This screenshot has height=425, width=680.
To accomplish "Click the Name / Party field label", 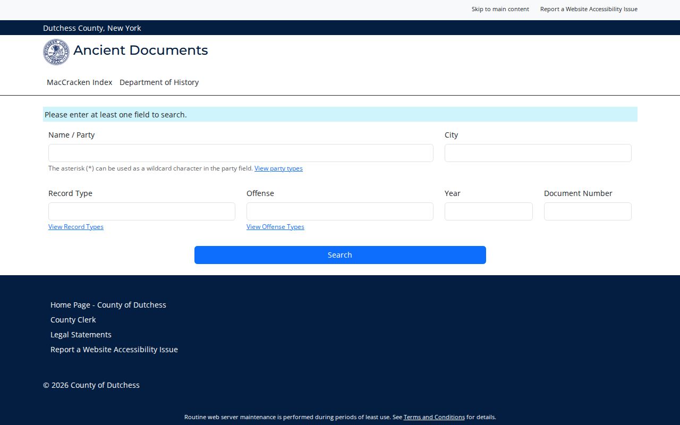I will tap(71, 135).
